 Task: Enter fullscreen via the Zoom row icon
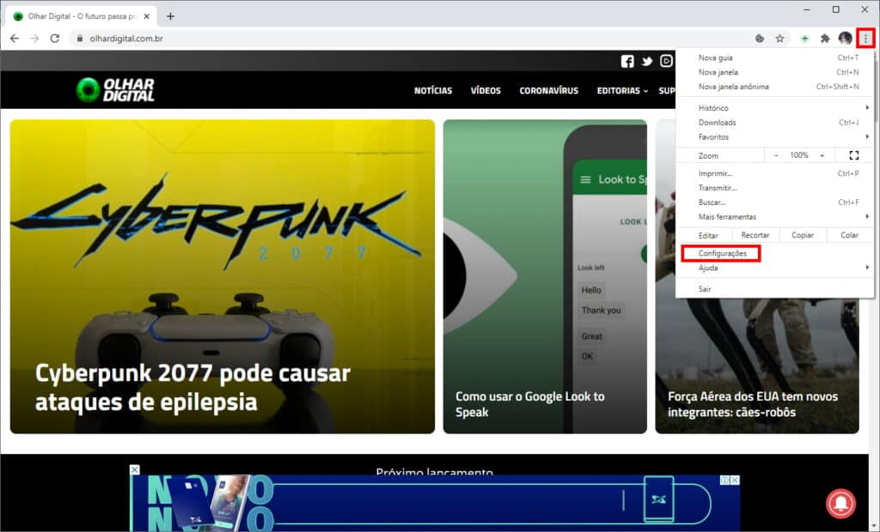click(x=853, y=155)
